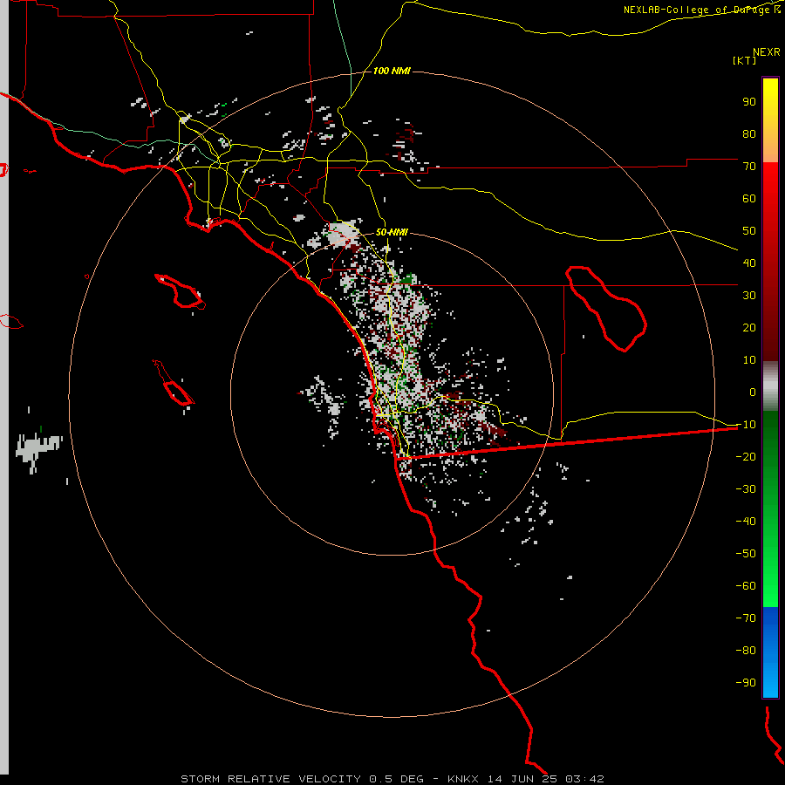Click the -50 label on the velocity scale

(x=746, y=554)
